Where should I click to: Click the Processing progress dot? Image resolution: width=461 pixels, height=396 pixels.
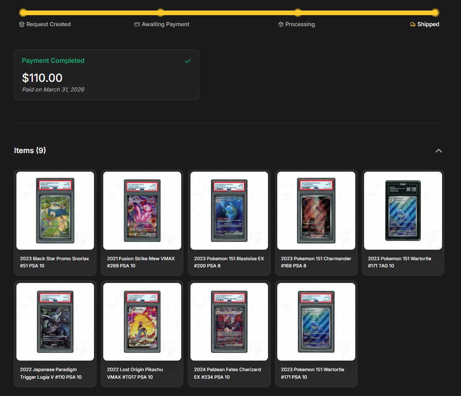[298, 13]
